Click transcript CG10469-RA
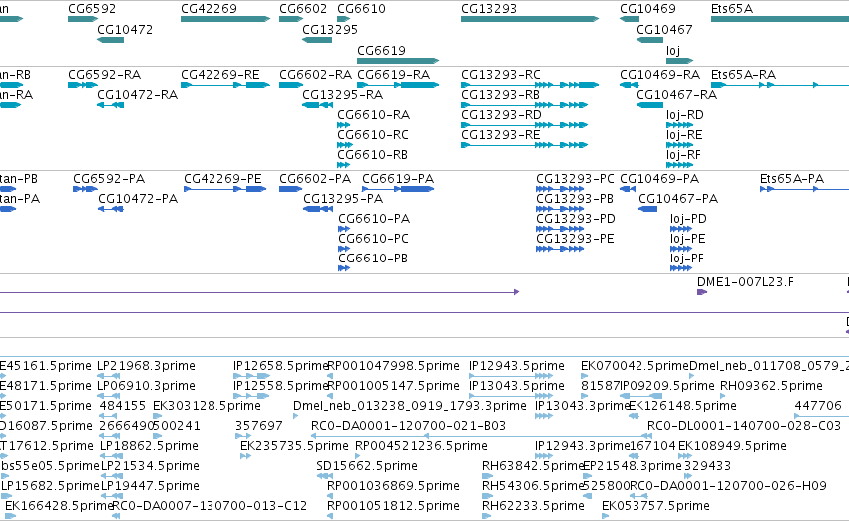 pos(659,75)
